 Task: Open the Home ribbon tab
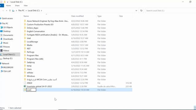(x=8, y=5)
